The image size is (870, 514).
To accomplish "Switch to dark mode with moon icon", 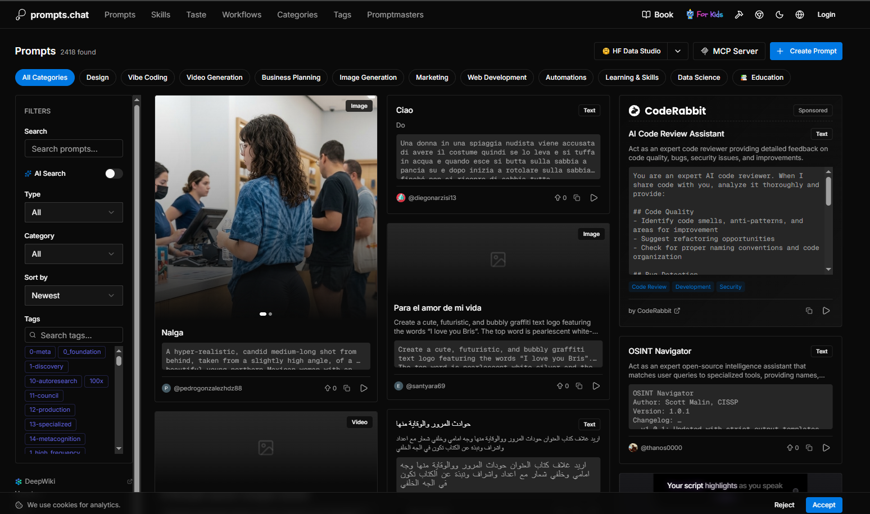I will 780,15.
